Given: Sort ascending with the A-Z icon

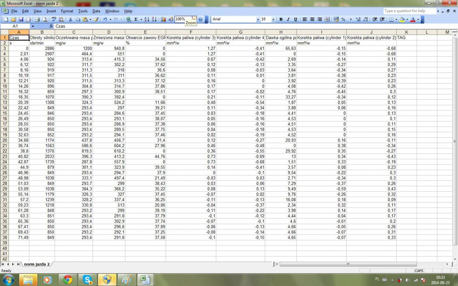Looking at the screenshot, I should point(147,20).
